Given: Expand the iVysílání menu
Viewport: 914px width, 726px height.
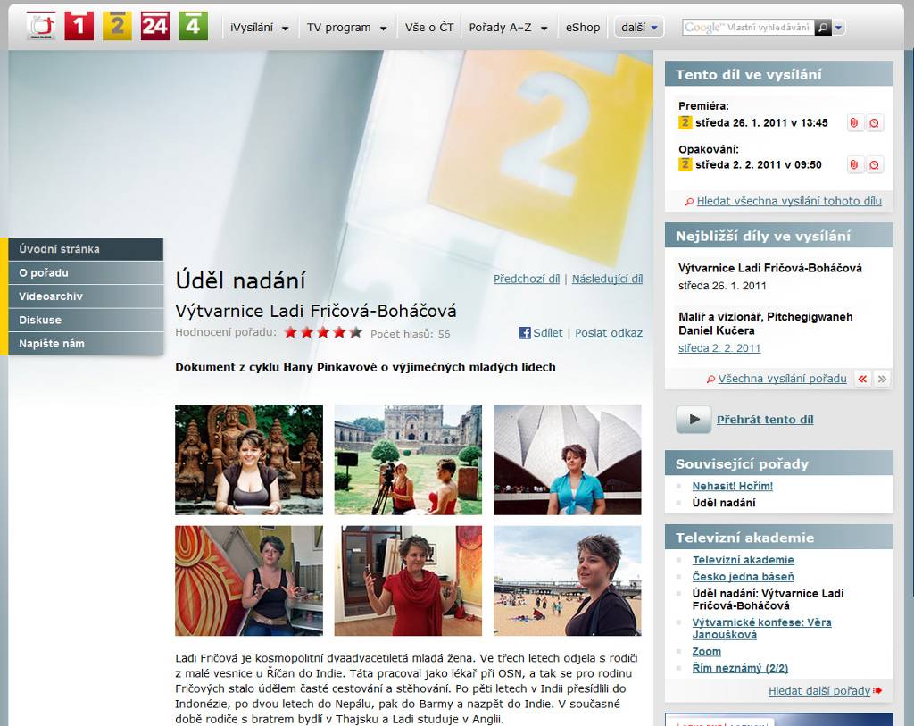Looking at the screenshot, I should 260,28.
